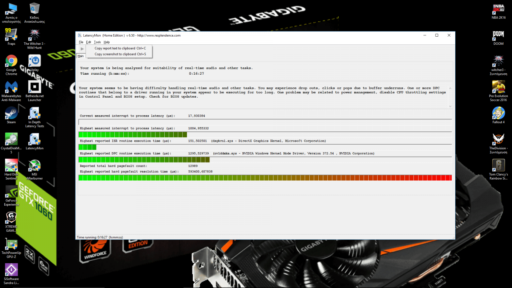Click the status bar time running text
The width and height of the screenshot is (512, 288).
click(99, 237)
